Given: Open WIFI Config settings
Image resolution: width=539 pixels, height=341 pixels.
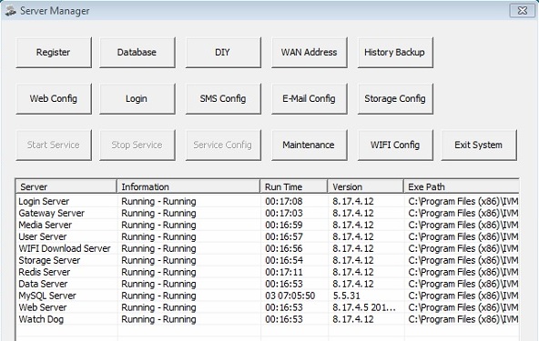Looking at the screenshot, I should (395, 145).
